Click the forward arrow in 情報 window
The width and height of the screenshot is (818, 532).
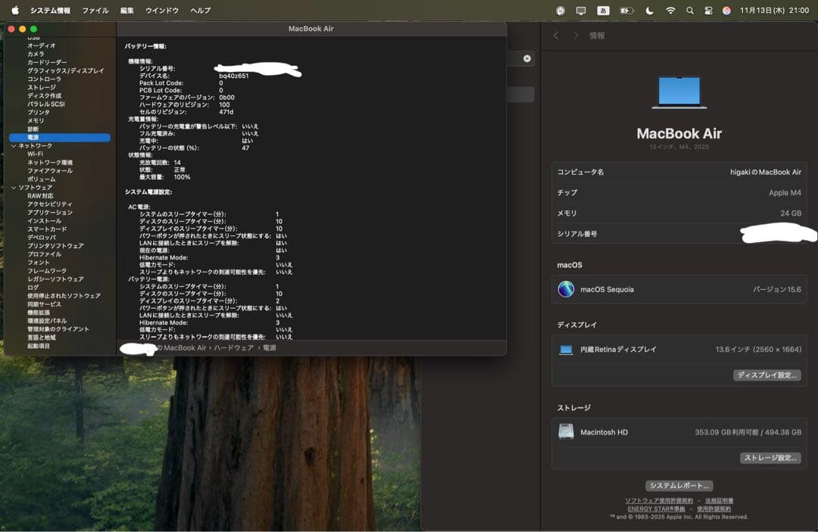(576, 36)
